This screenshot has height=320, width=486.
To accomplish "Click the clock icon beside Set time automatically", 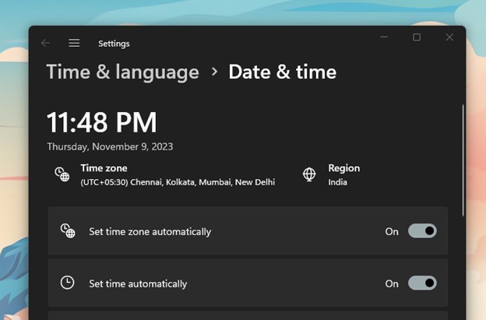I will (68, 283).
